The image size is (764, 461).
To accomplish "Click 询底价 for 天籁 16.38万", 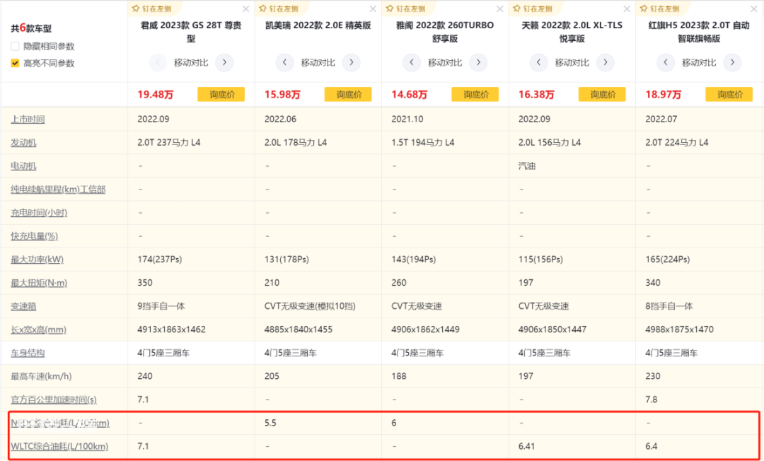I will (602, 95).
